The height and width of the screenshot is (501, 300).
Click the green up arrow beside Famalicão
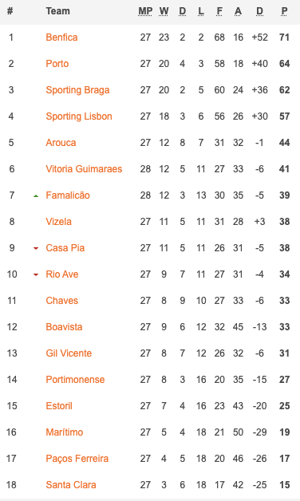pyautogui.click(x=36, y=196)
